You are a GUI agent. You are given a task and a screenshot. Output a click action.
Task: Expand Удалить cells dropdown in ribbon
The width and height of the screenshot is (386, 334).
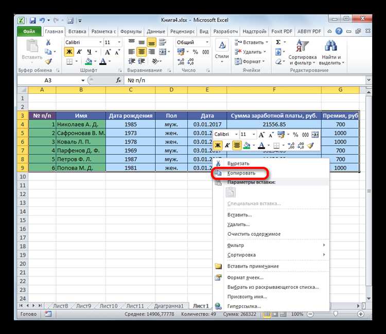tap(265, 52)
